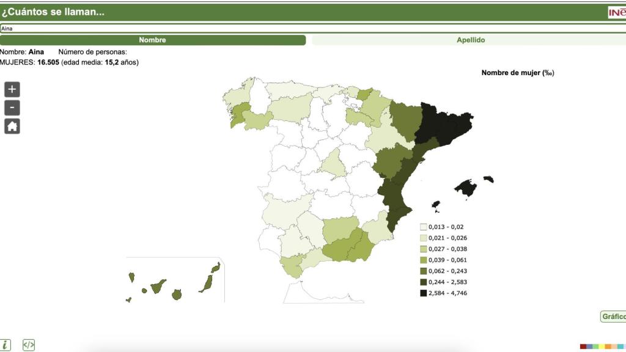Switch to the Apellido tab
Screen dimensions: 626x352
pyautogui.click(x=470, y=40)
